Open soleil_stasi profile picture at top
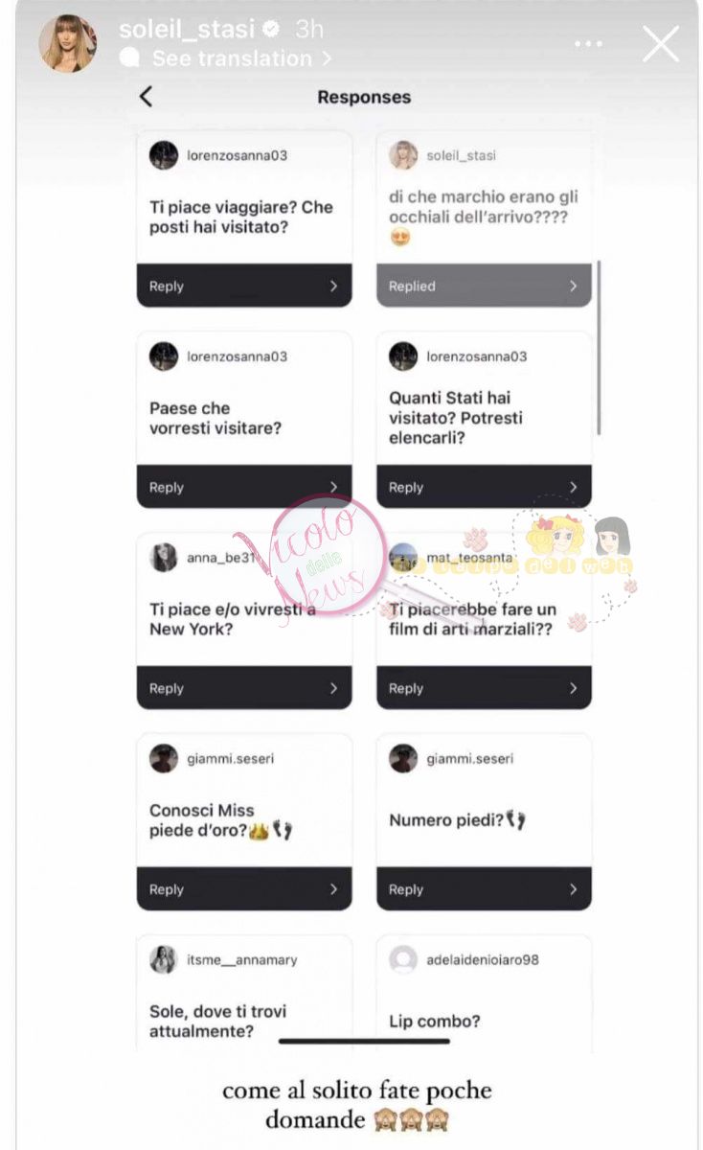This screenshot has height=1150, width=703. 67,43
